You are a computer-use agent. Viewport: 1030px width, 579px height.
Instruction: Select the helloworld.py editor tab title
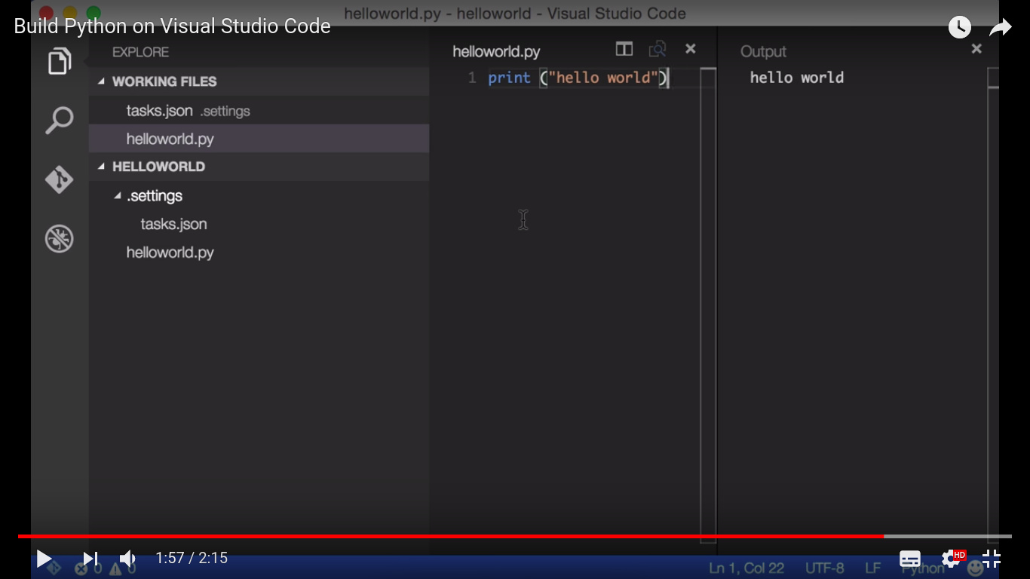496,52
